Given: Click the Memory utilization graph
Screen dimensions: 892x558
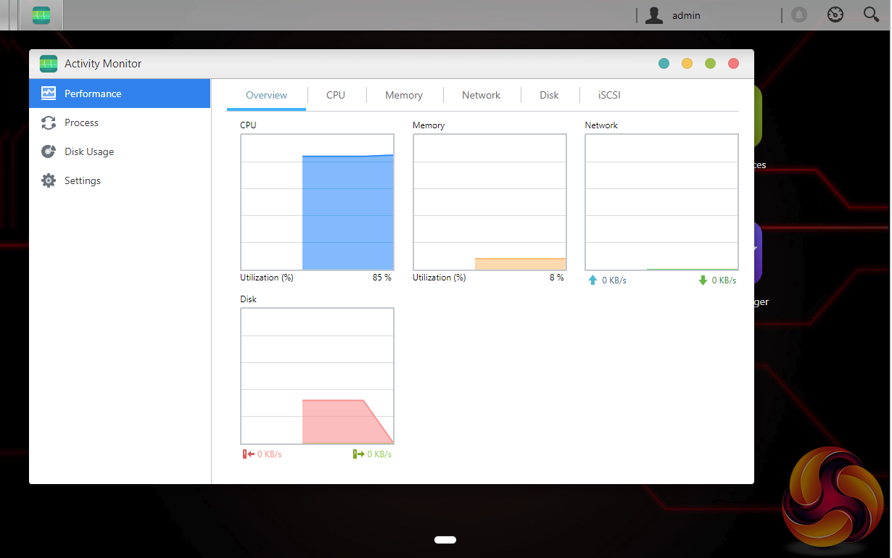Looking at the screenshot, I should click(490, 202).
